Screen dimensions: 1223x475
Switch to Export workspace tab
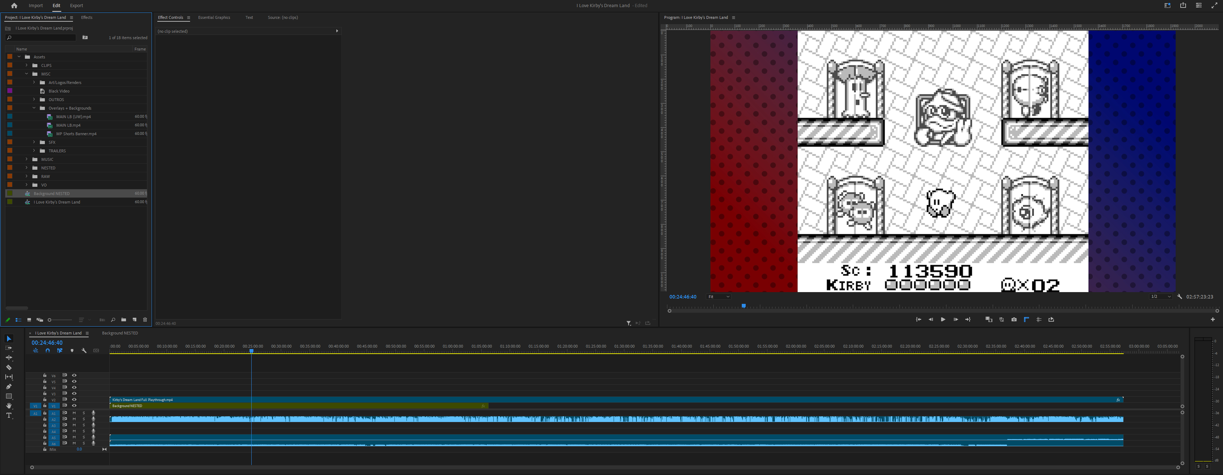[x=77, y=6]
